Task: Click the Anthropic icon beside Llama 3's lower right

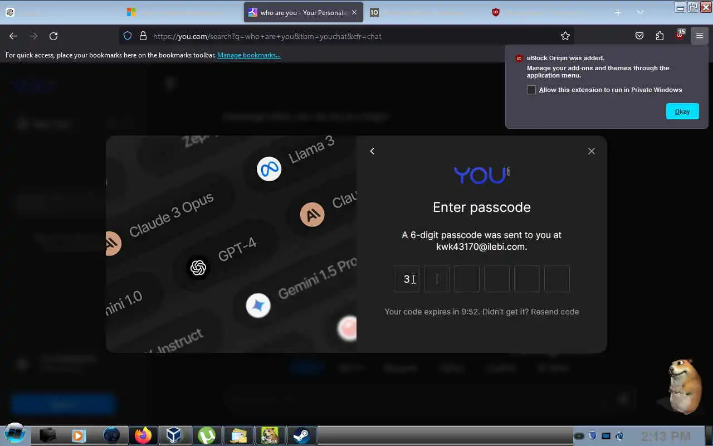Action: [312, 215]
